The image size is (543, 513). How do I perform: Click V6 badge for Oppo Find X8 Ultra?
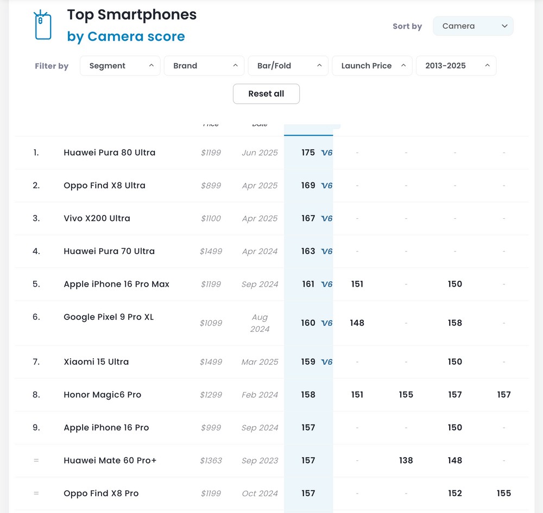326,186
